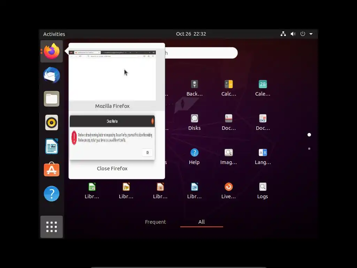Open the Calendar app icon

tap(263, 88)
